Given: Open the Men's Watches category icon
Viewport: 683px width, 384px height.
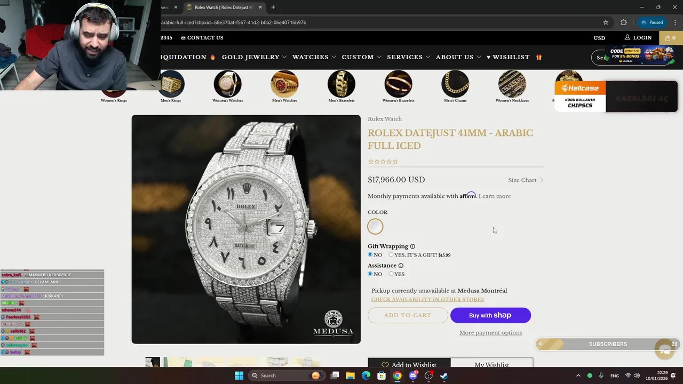Looking at the screenshot, I should point(284,84).
